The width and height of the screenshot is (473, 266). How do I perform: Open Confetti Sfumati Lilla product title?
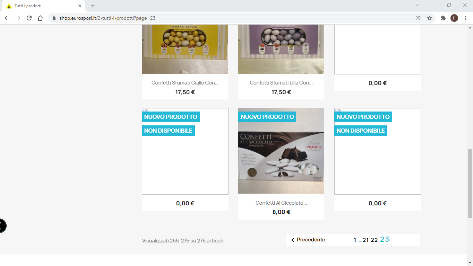click(281, 83)
